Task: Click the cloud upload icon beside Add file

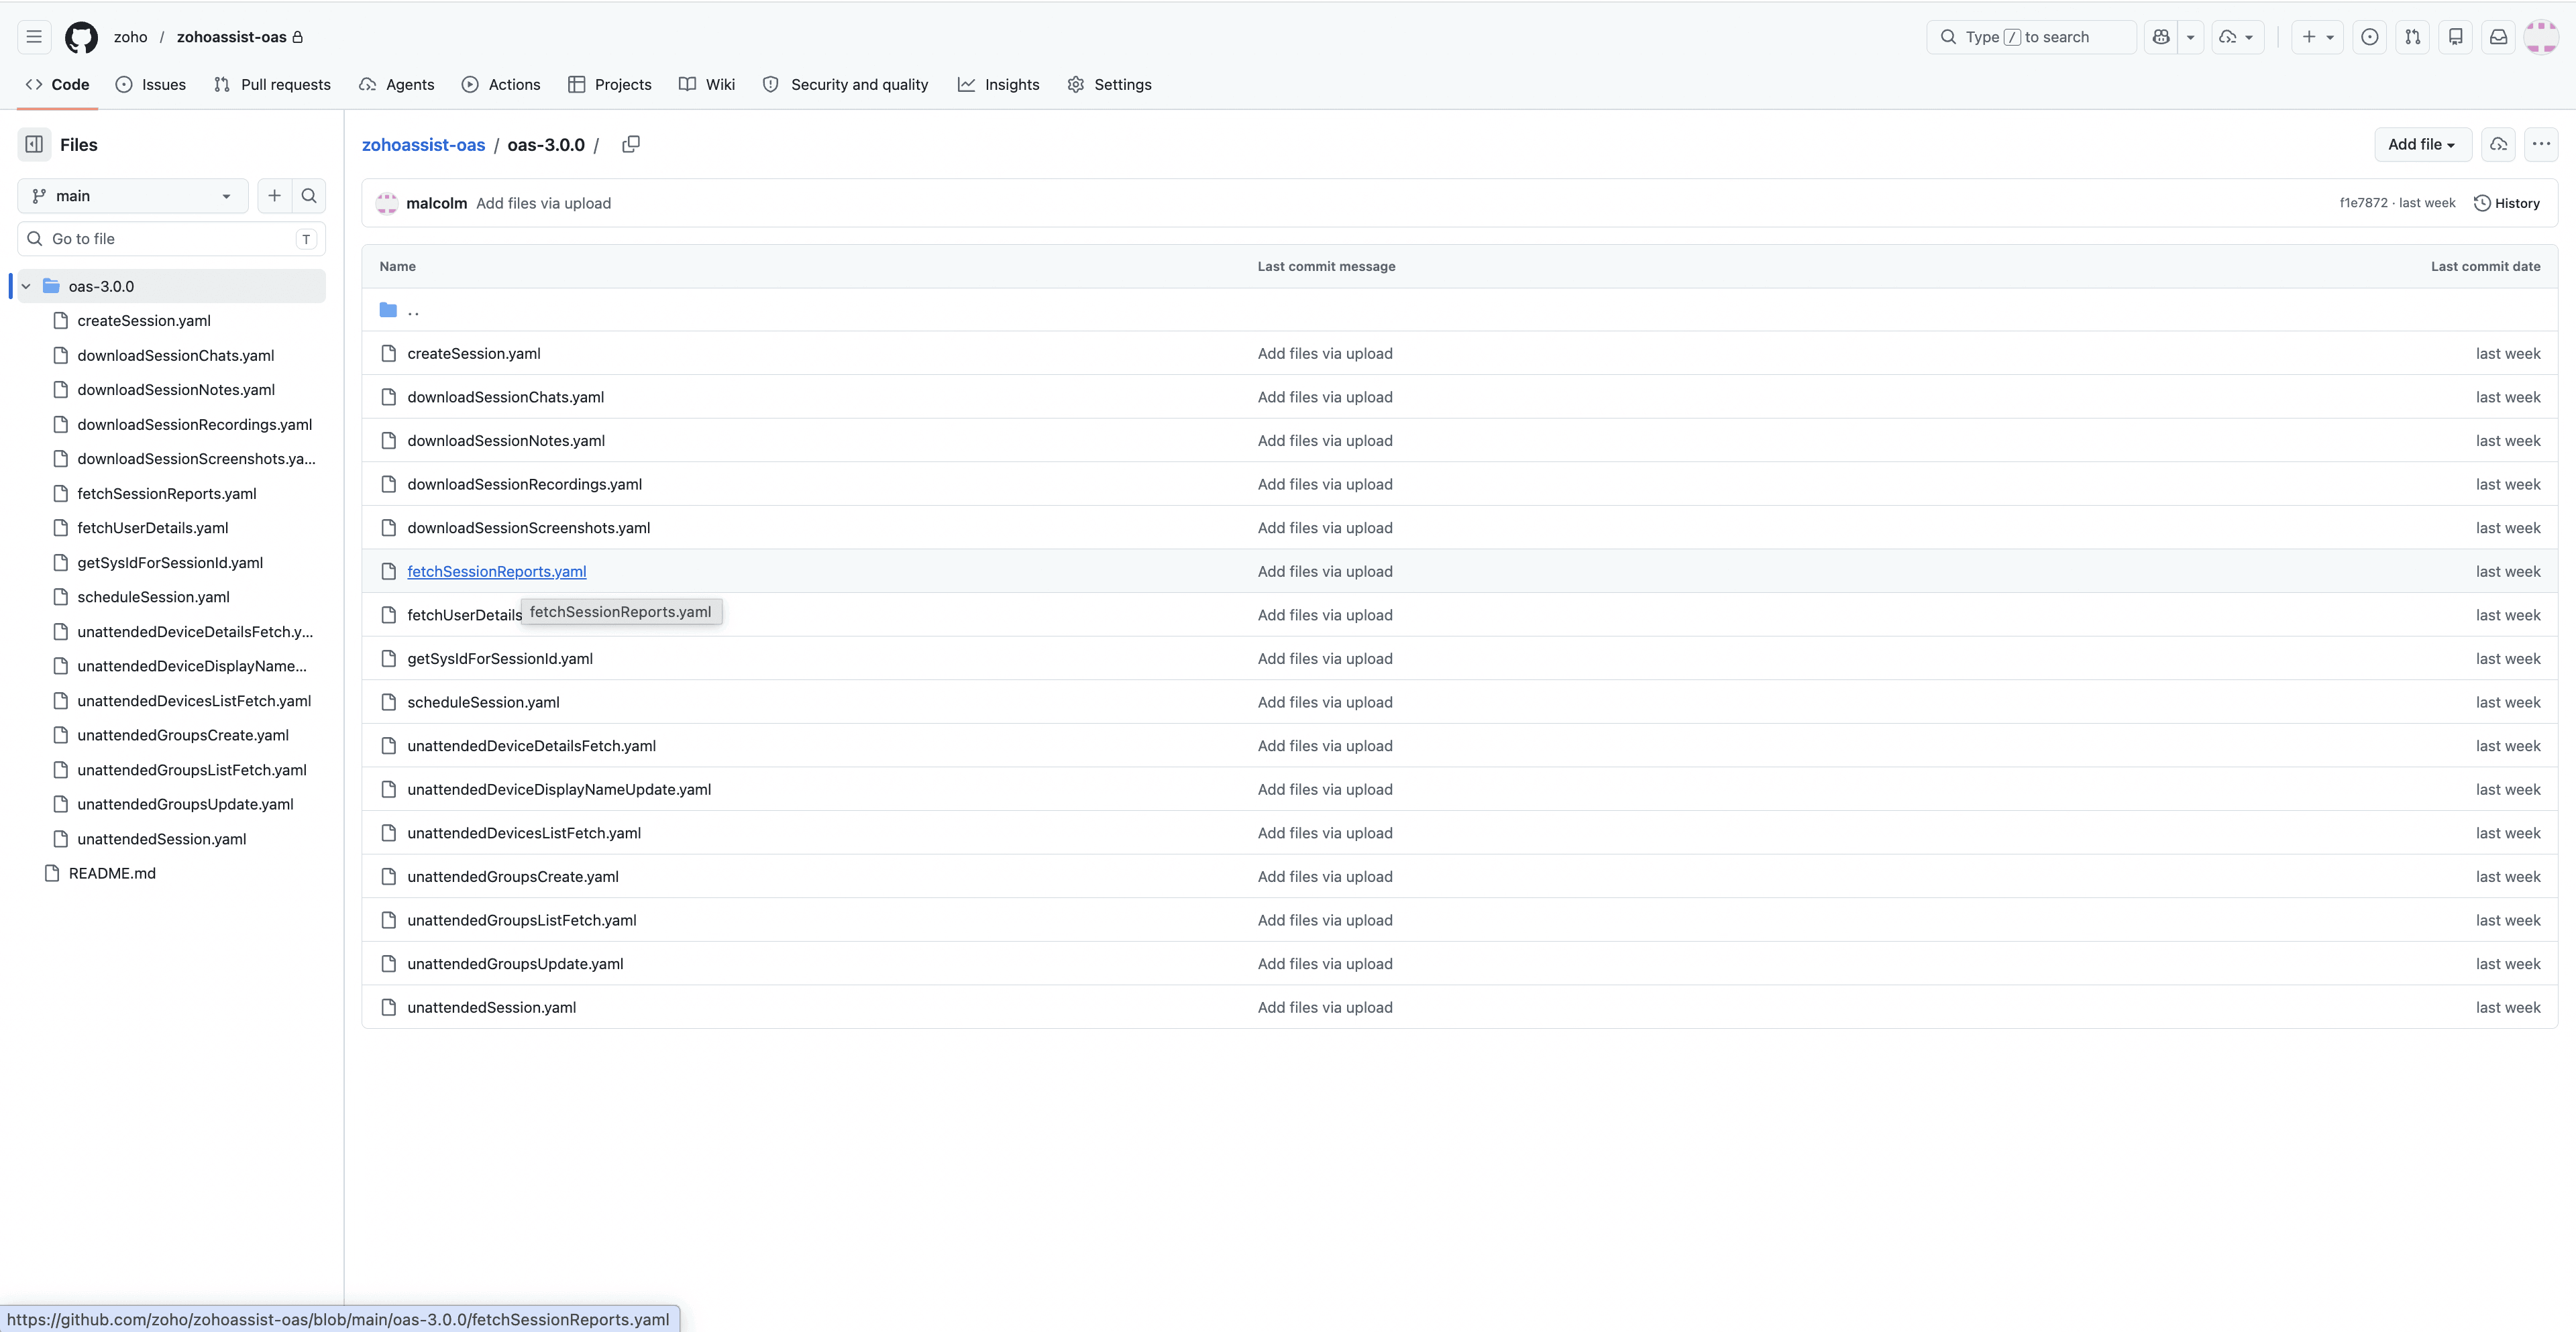Action: click(x=2498, y=144)
